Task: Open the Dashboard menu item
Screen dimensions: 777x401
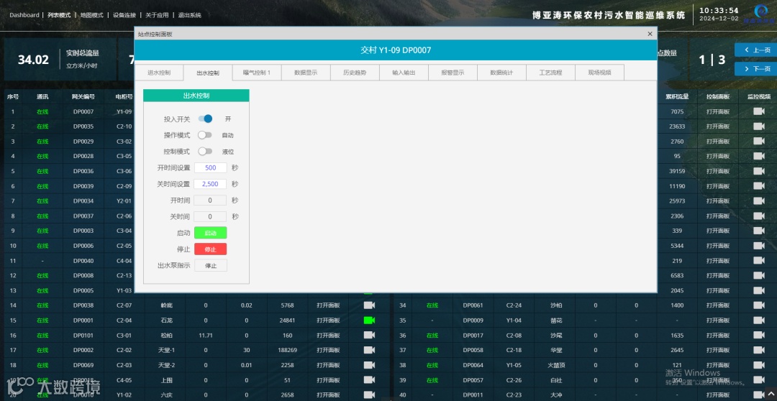Action: click(24, 15)
